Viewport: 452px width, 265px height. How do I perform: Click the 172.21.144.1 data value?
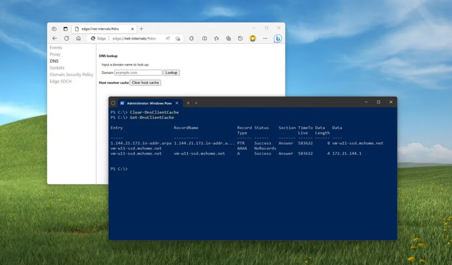[347, 153]
